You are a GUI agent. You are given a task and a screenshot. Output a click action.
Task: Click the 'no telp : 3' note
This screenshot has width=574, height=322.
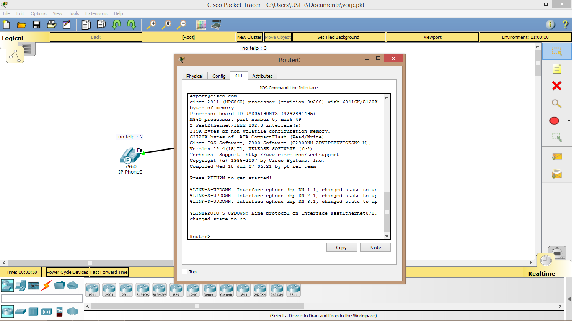pos(254,48)
